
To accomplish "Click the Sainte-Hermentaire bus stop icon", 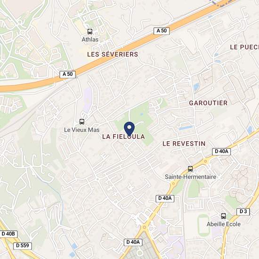I will coord(190,169).
